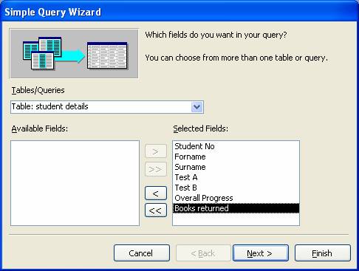
Task: Click the disabled Back button
Action: [x=203, y=253]
